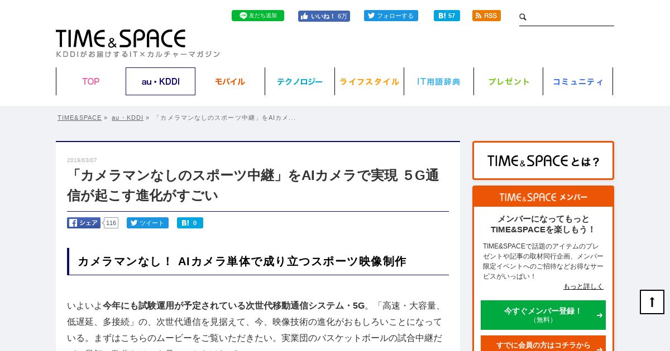This screenshot has width=670, height=351.
Task: Open the プレゼント navigation tab
Action: [x=509, y=81]
